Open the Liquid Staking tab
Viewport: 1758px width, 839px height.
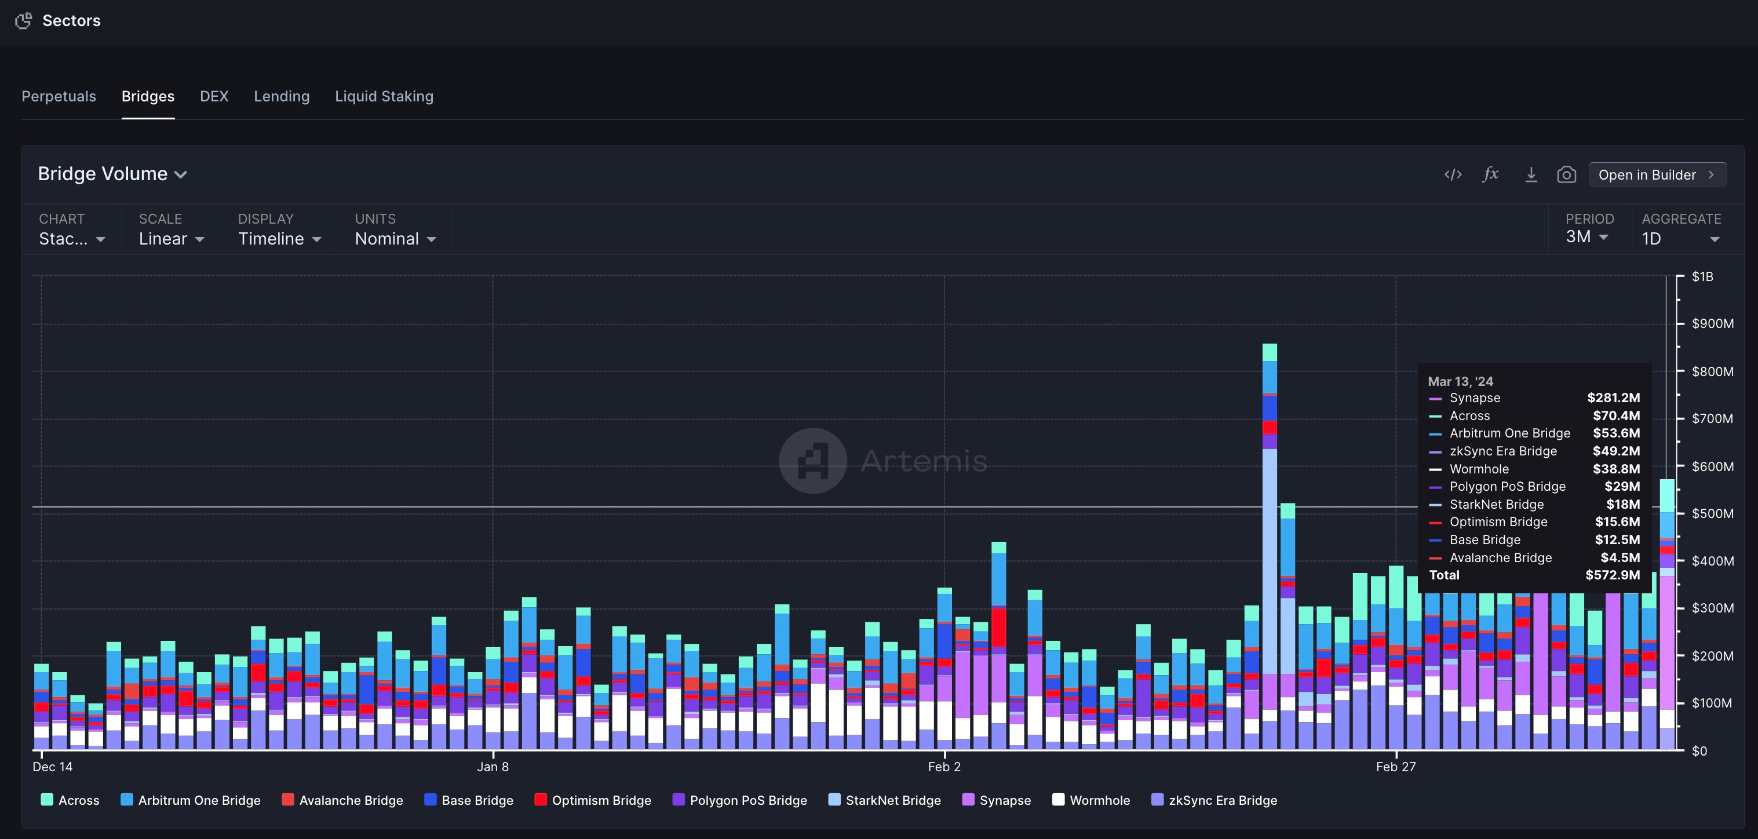pos(384,96)
